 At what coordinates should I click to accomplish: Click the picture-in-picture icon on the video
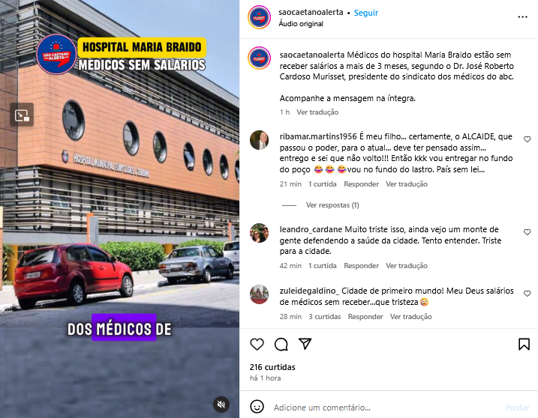click(x=22, y=115)
